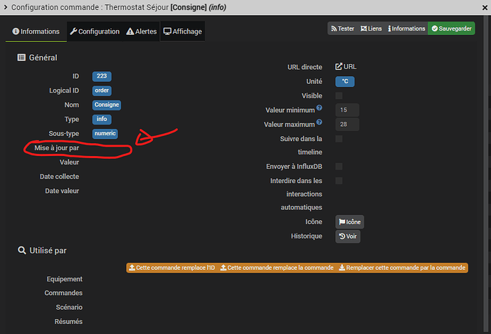Click the Date valeur label

pos(62,191)
